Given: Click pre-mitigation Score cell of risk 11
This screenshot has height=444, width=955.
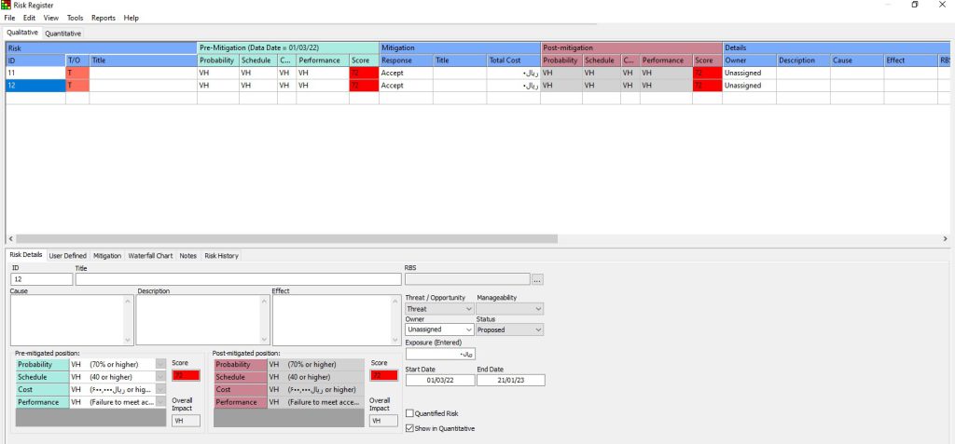Looking at the screenshot, I should (364, 73).
